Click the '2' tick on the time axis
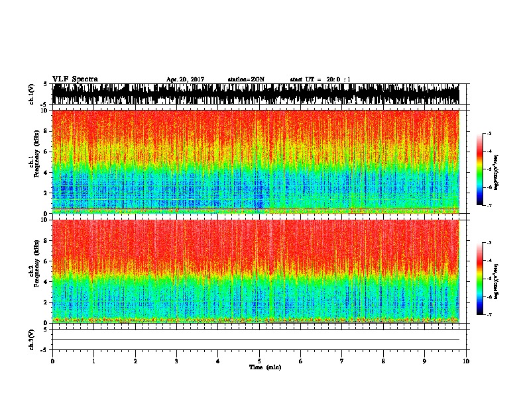Screen dimensions: 525x405 (x=135, y=361)
